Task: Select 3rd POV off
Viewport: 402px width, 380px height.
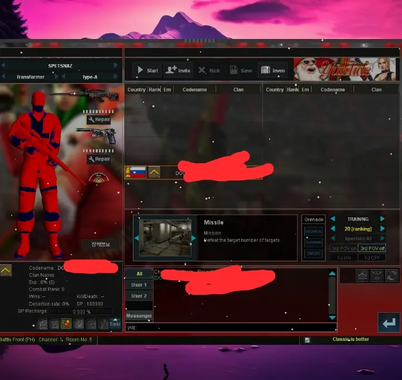Action: coord(372,248)
